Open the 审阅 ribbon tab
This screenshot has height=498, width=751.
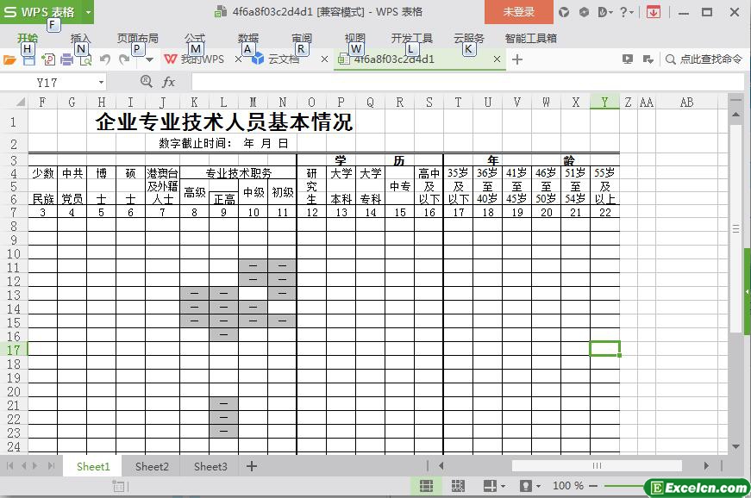(302, 38)
